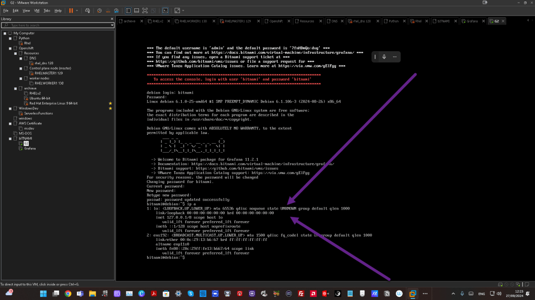This screenshot has height=300, width=535.
Task: Select RHELWORKER1 130 in the library tree
Action: 49,83
